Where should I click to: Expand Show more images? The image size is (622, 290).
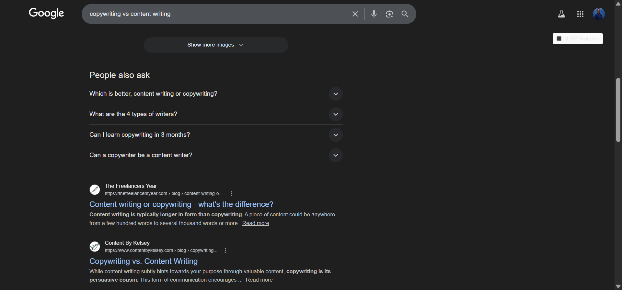(216, 45)
